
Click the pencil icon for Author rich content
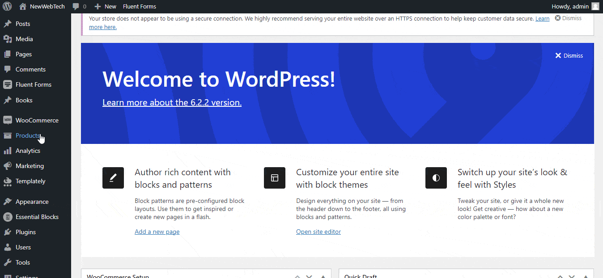pos(113,178)
